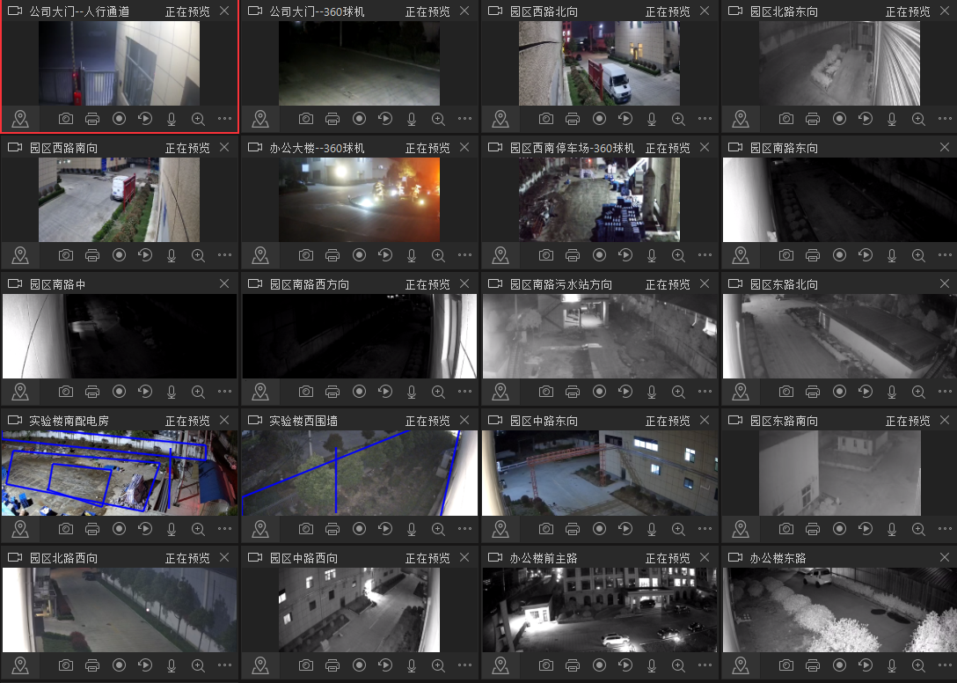Click print icon under 办公楼东路
The height and width of the screenshot is (683, 957).
(x=813, y=665)
